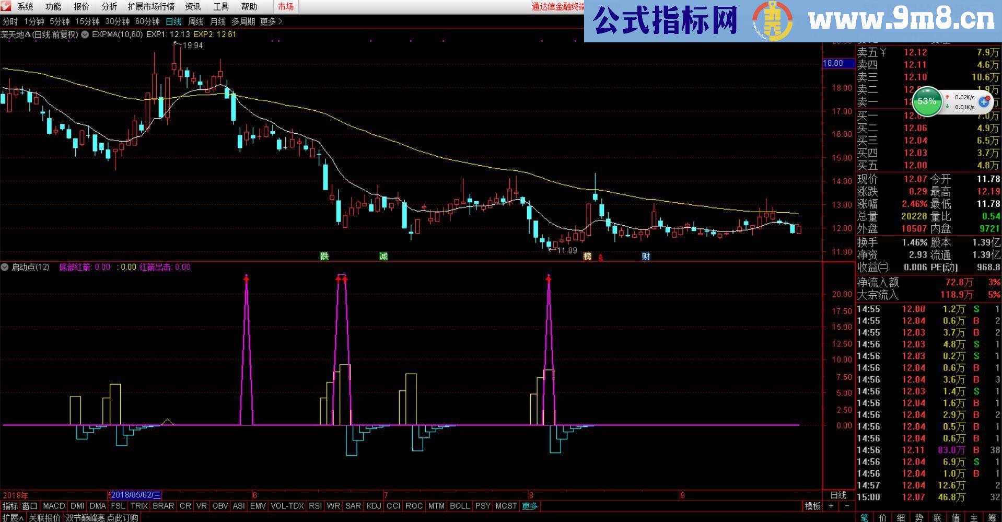Click the 53% network speed indicator
The height and width of the screenshot is (522, 1002).
[x=927, y=102]
